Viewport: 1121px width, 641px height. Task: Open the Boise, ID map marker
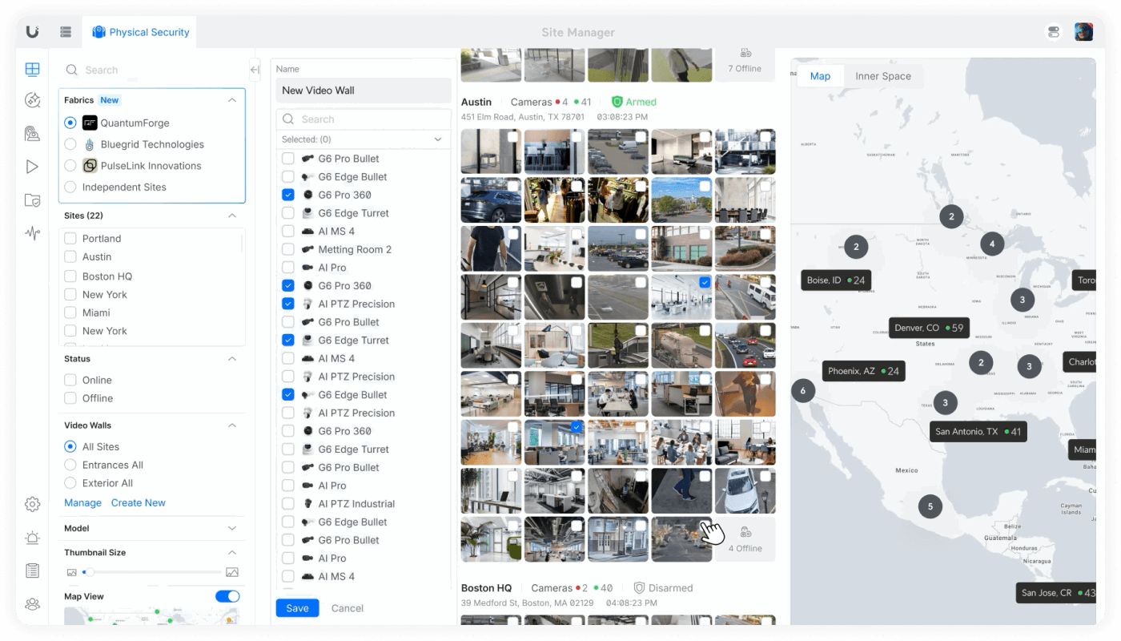(836, 280)
